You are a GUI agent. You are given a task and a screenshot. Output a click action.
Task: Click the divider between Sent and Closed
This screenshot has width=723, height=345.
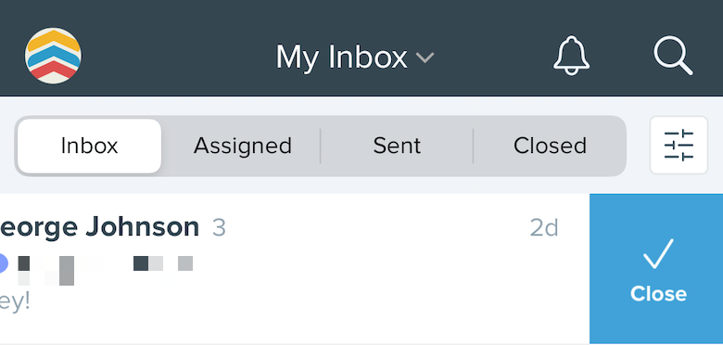click(x=474, y=146)
